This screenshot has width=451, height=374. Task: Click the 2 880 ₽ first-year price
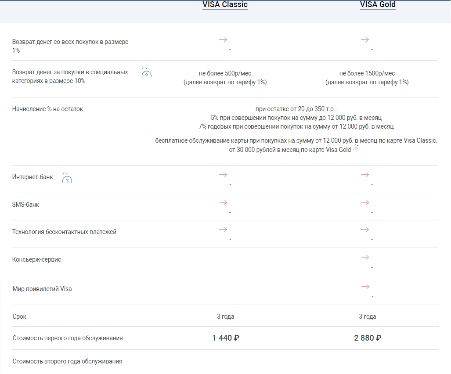pos(367,338)
